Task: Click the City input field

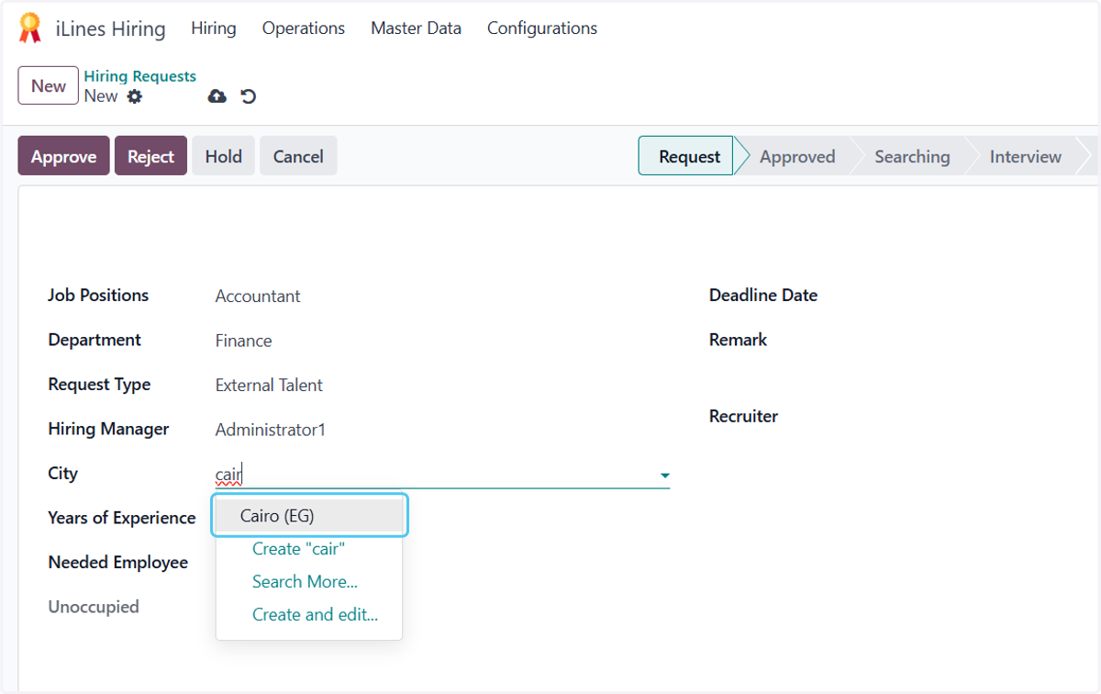Action: pos(434,475)
